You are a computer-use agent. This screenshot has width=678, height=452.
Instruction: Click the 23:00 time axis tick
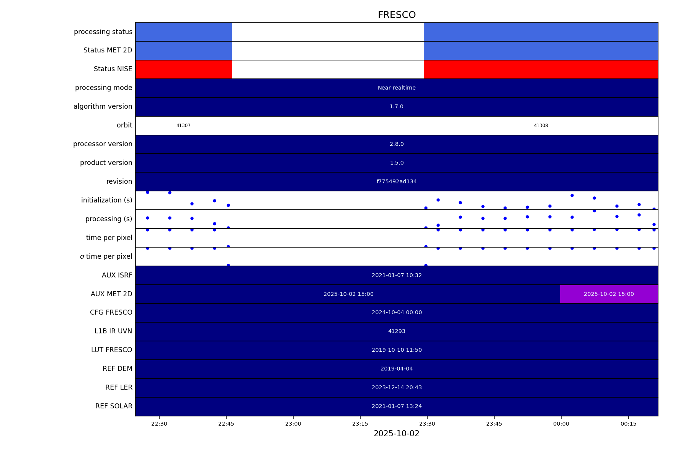(293, 424)
